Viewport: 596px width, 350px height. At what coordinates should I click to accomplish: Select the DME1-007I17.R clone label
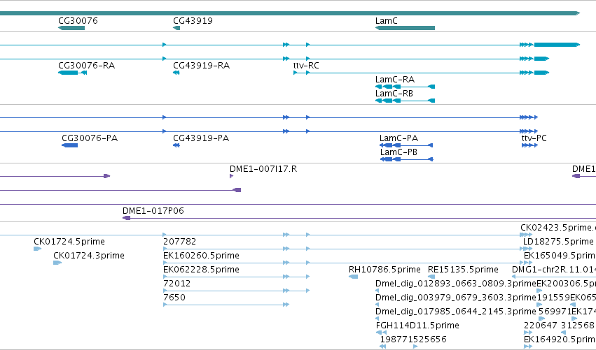[x=263, y=169]
